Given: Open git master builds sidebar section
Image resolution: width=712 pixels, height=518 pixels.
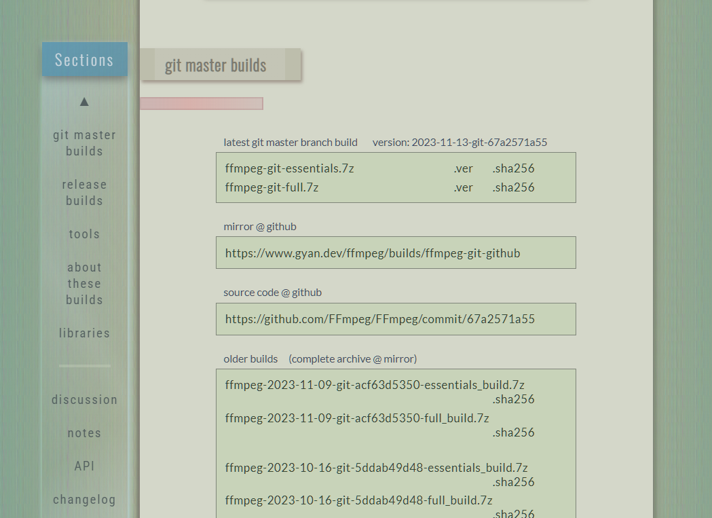Looking at the screenshot, I should 84,143.
